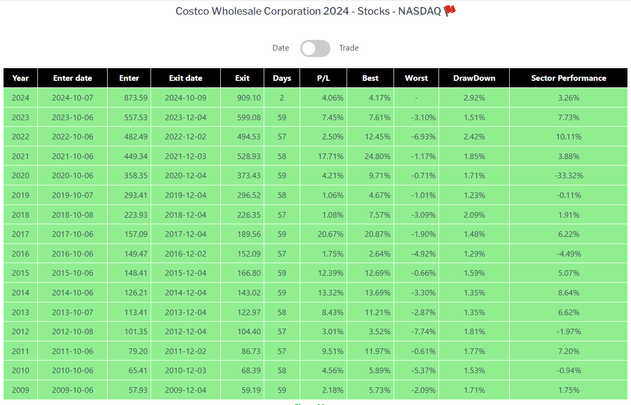The height and width of the screenshot is (405, 631).
Task: Click the 'Exit' price column header
Action: pos(242,78)
